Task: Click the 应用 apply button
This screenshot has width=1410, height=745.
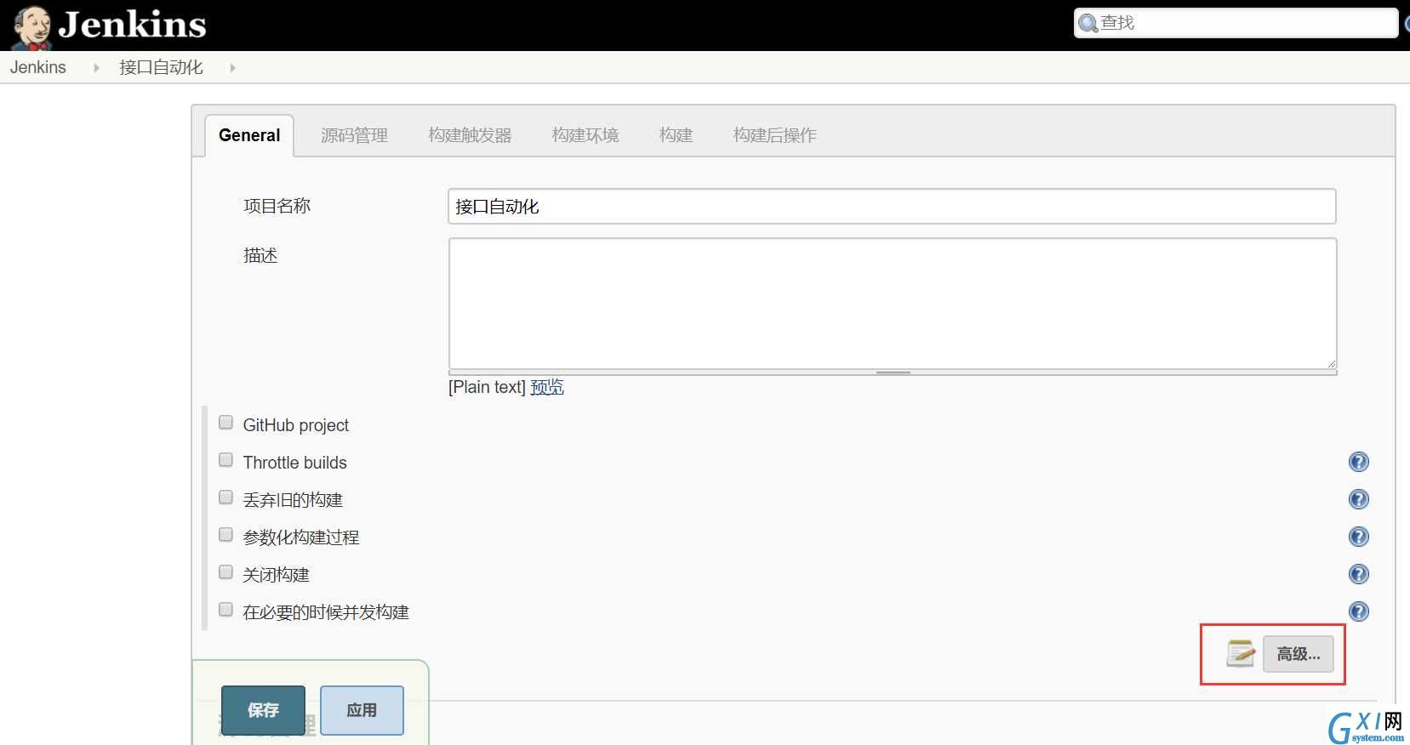Action: click(x=362, y=710)
